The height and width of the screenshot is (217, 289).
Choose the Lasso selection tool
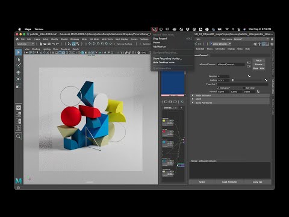pyautogui.click(x=18, y=59)
